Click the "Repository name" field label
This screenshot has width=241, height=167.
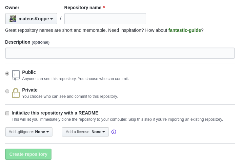(83, 8)
